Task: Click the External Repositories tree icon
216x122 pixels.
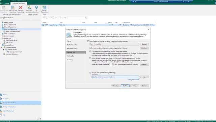Action: coord(2,27)
